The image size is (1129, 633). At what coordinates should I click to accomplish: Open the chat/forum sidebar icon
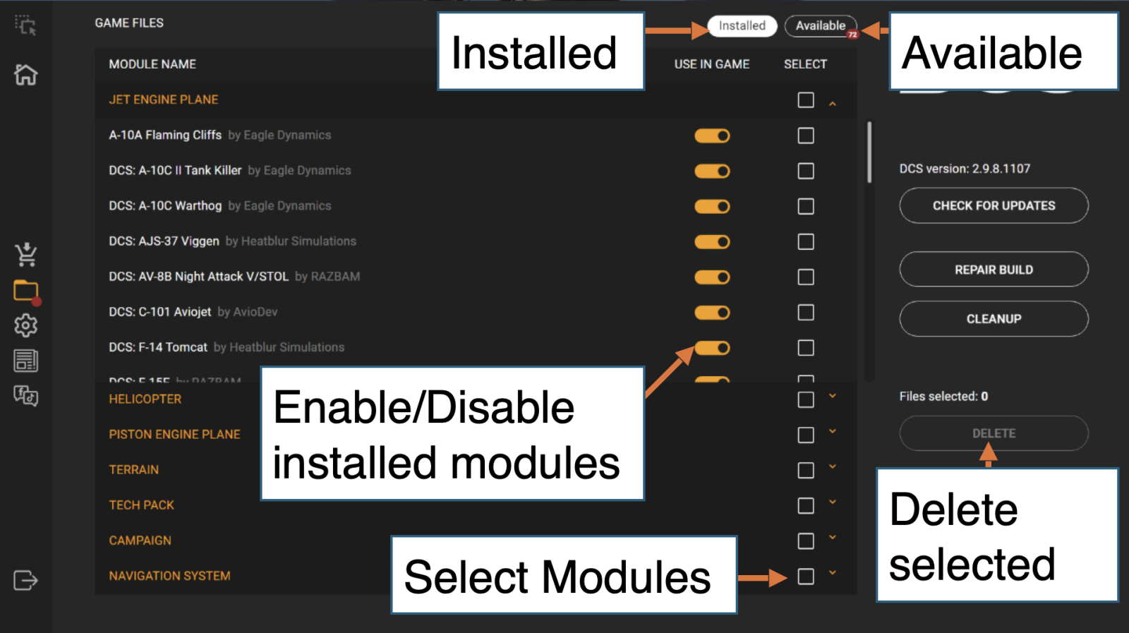tap(25, 396)
